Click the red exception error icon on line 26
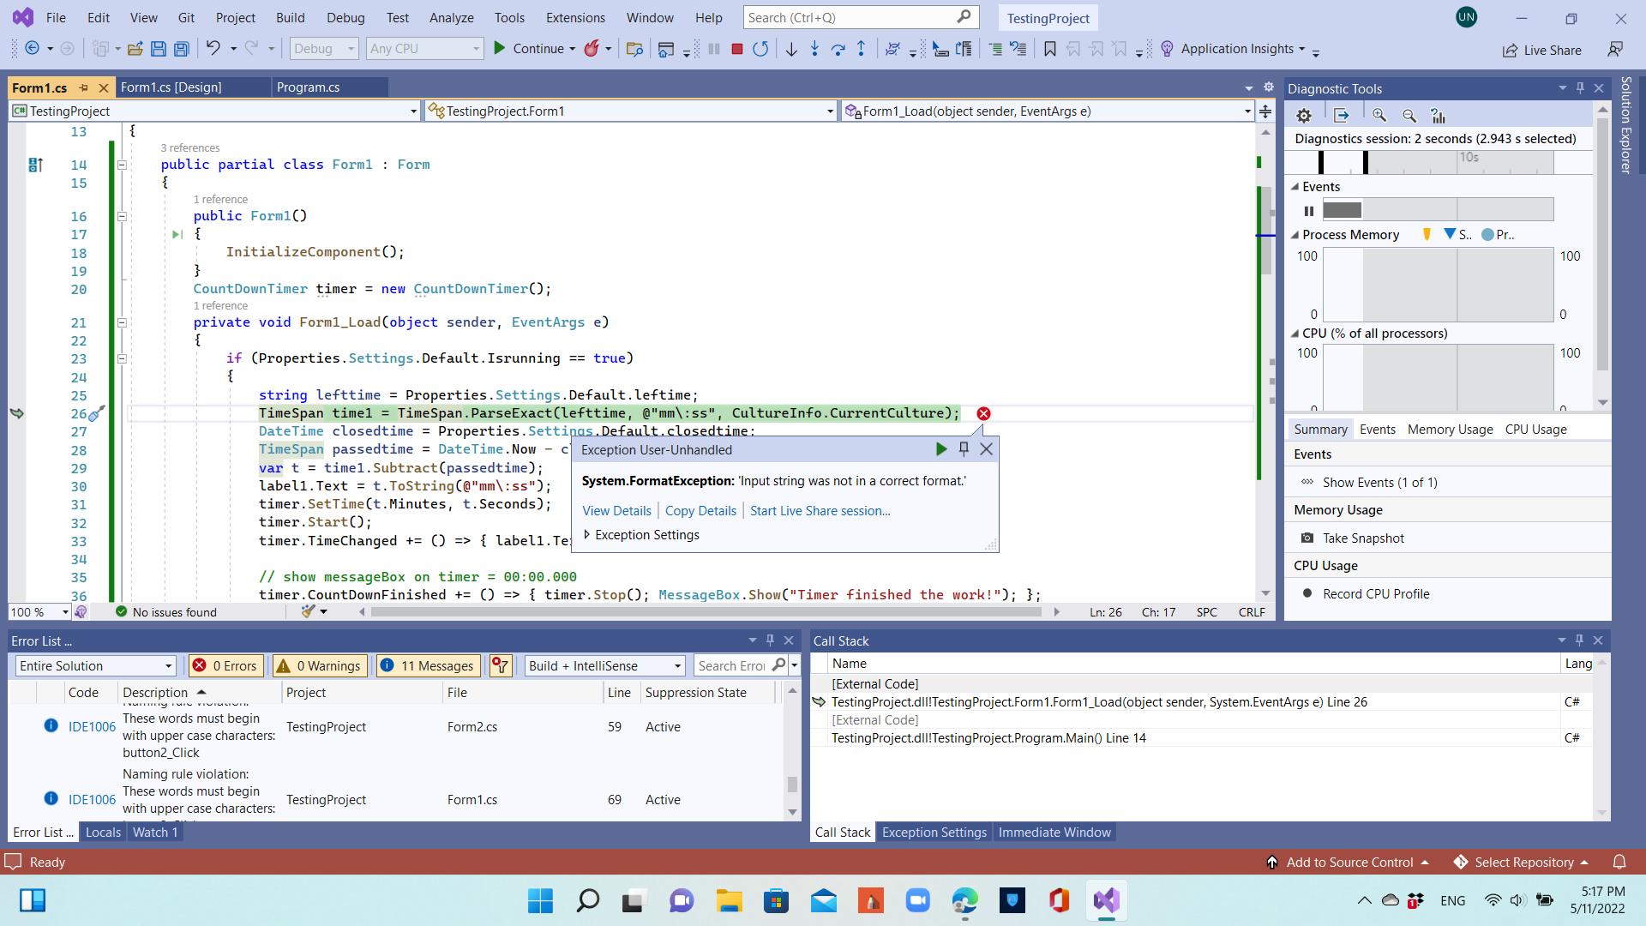1646x926 pixels. (983, 413)
